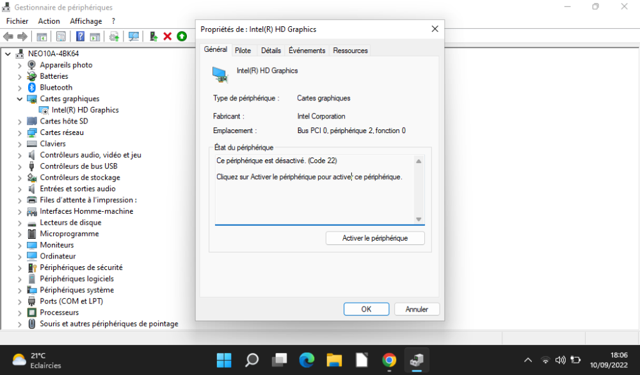Show hidden tray icons with the chevron
This screenshot has height=375, width=640.
528,360
